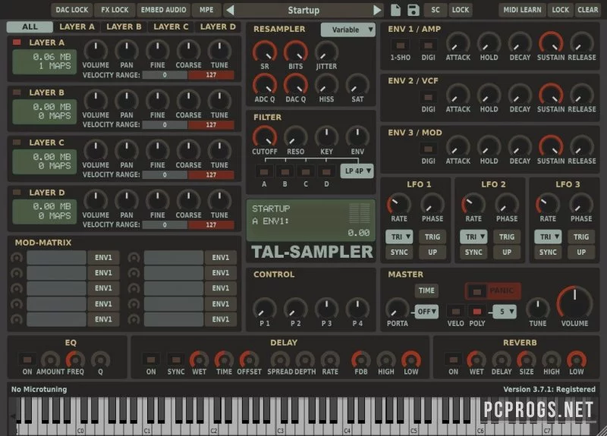This screenshot has height=436, width=607.
Task: Click the MIDI LEARN button
Action: point(522,10)
